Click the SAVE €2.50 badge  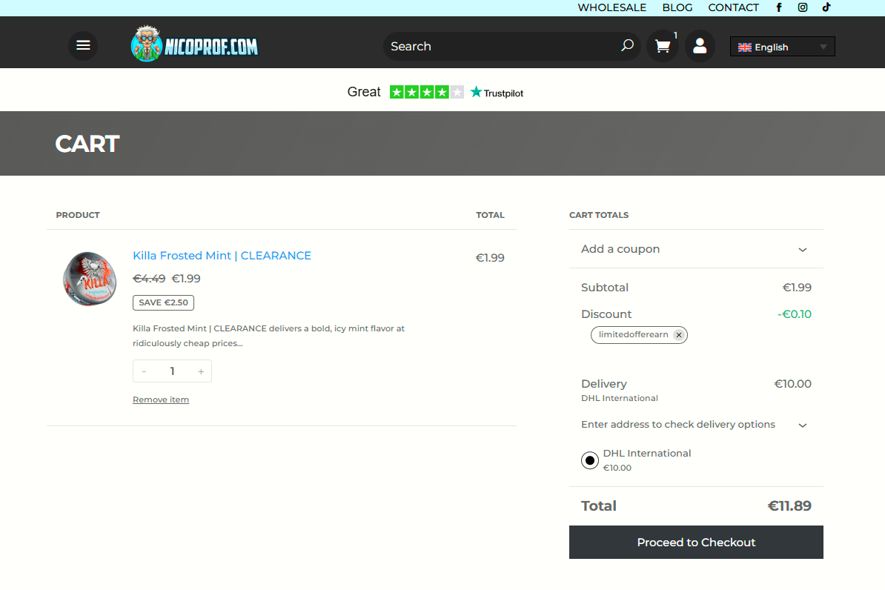click(164, 302)
